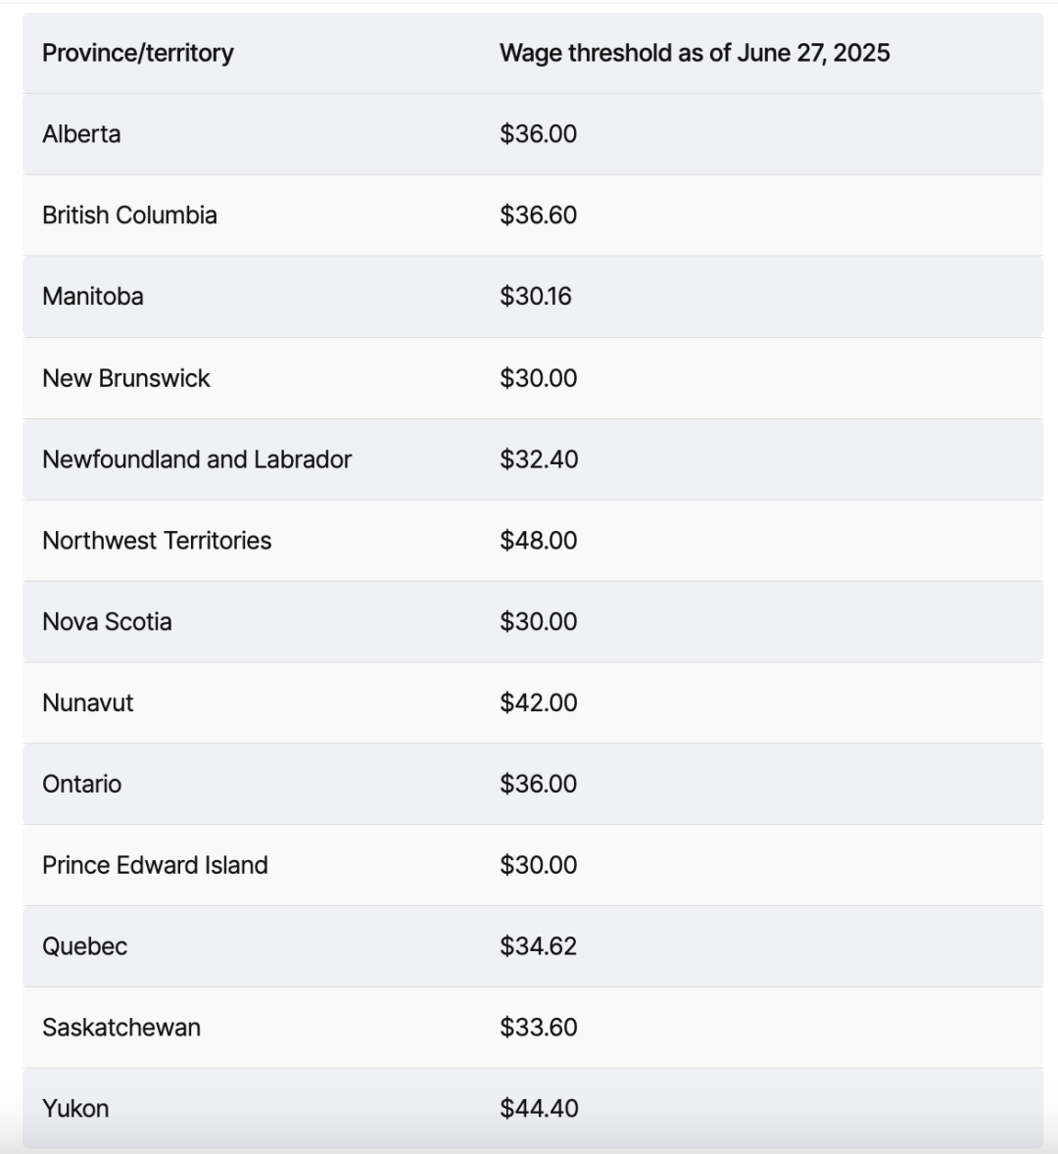Select the Nova Scotia row label
This screenshot has height=1154, width=1058.
pyautogui.click(x=107, y=622)
